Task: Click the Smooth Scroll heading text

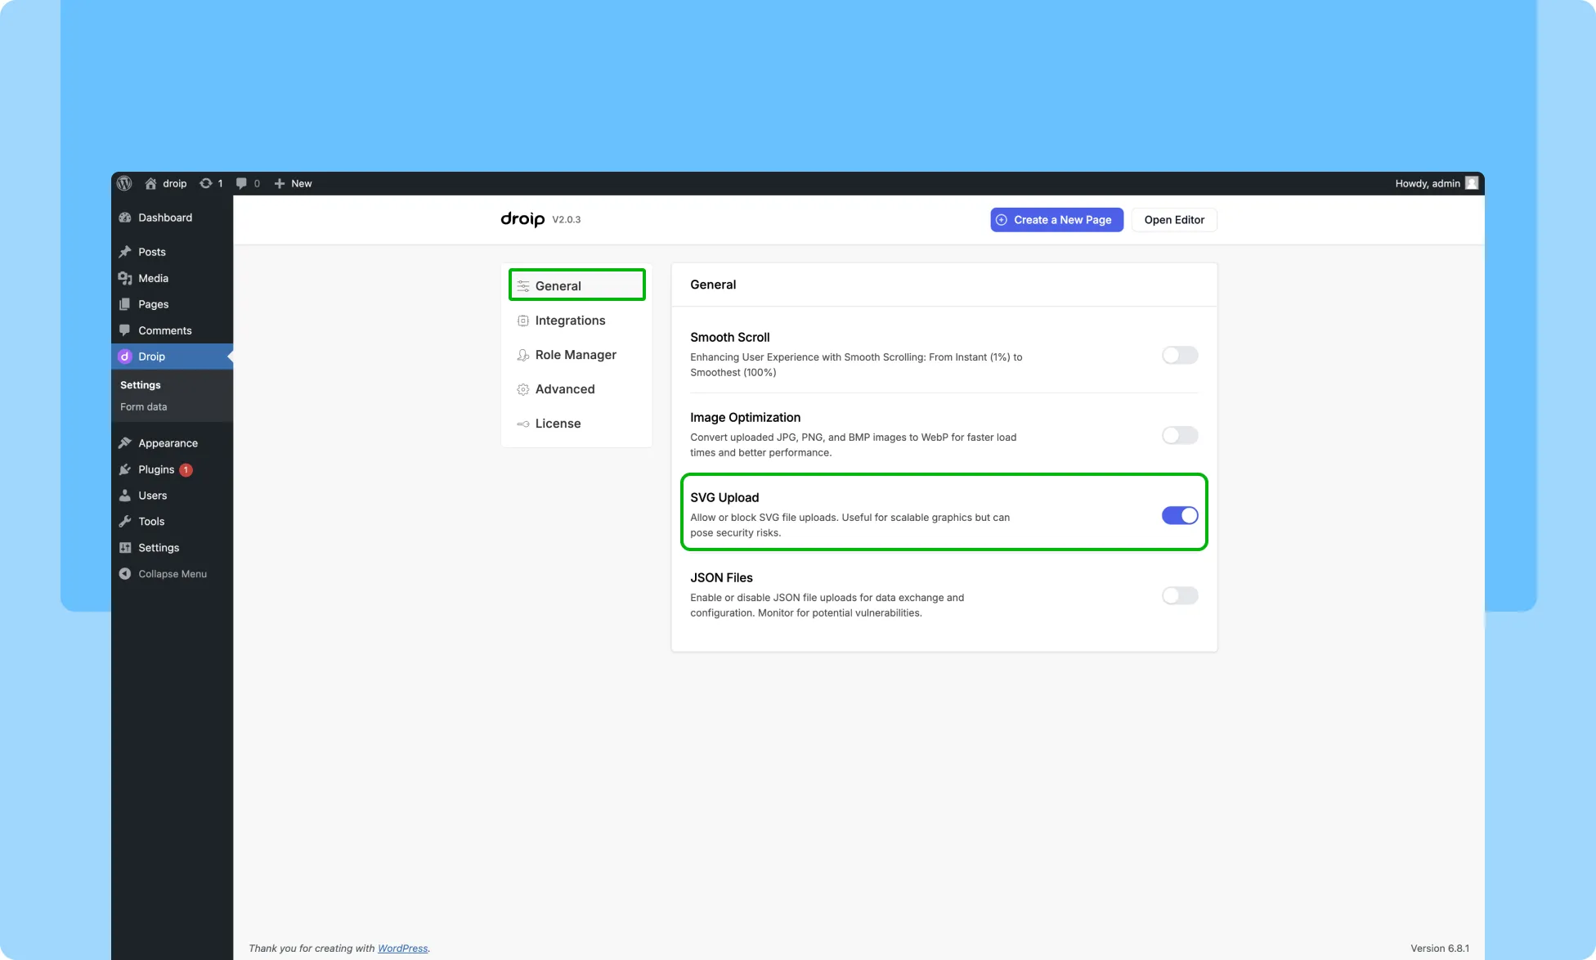Action: point(730,337)
